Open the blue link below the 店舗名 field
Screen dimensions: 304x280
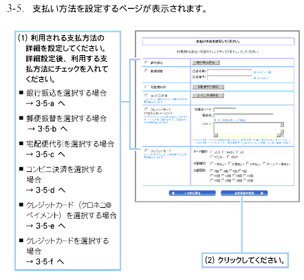pyautogui.click(x=230, y=120)
